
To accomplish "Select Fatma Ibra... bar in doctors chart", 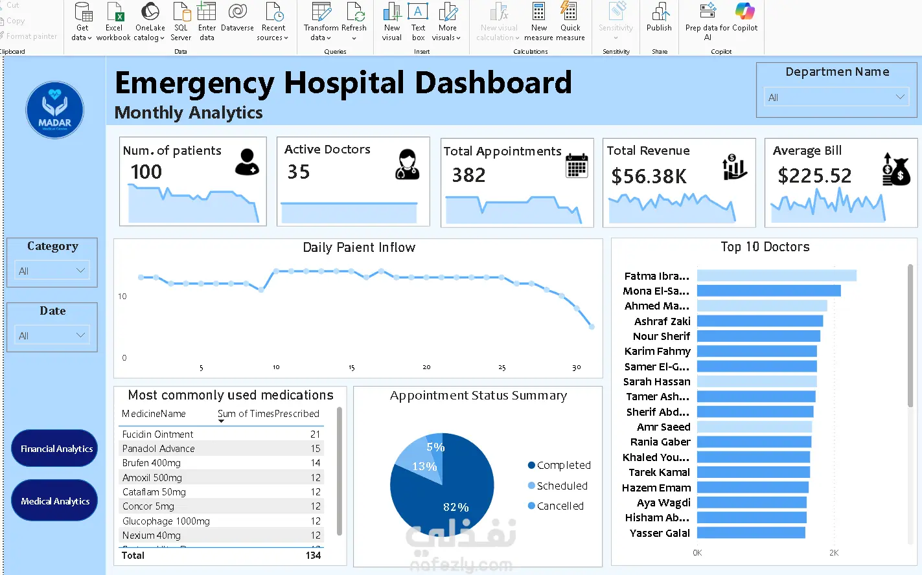I will click(777, 276).
